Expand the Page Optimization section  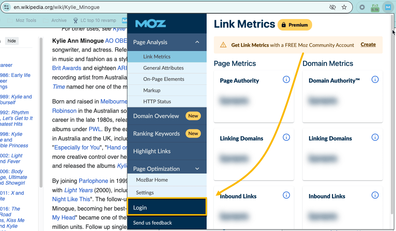197,168
